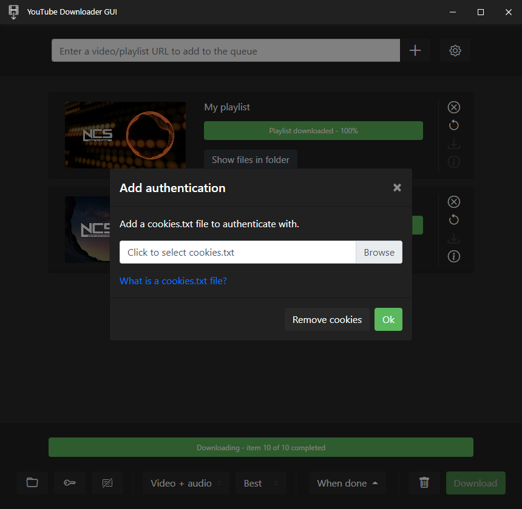Clear the queue with trash icon
Image resolution: width=522 pixels, height=509 pixels.
coord(424,483)
